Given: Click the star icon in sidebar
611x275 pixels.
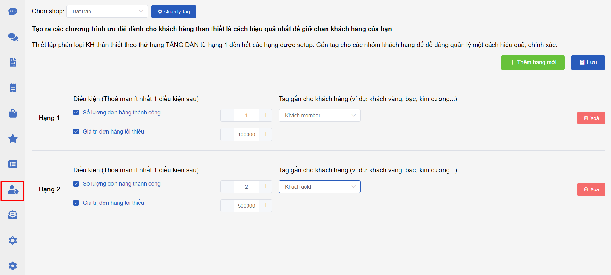Looking at the screenshot, I should (12, 139).
